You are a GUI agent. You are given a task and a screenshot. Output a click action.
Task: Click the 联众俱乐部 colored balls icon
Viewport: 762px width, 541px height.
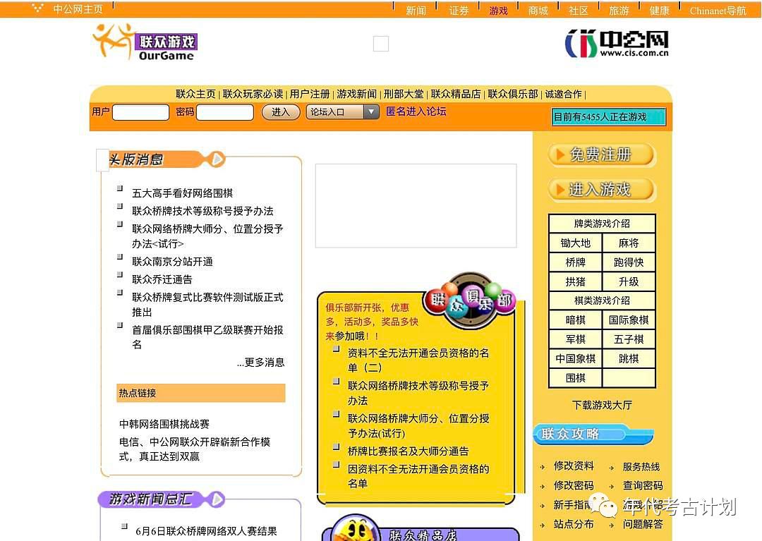(470, 301)
